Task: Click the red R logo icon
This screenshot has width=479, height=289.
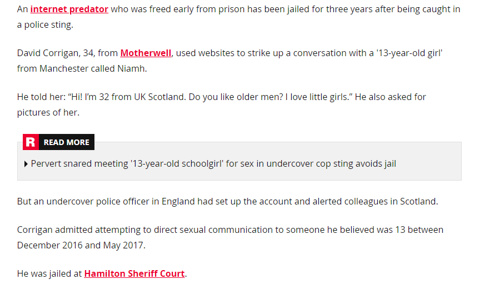Action: click(31, 142)
